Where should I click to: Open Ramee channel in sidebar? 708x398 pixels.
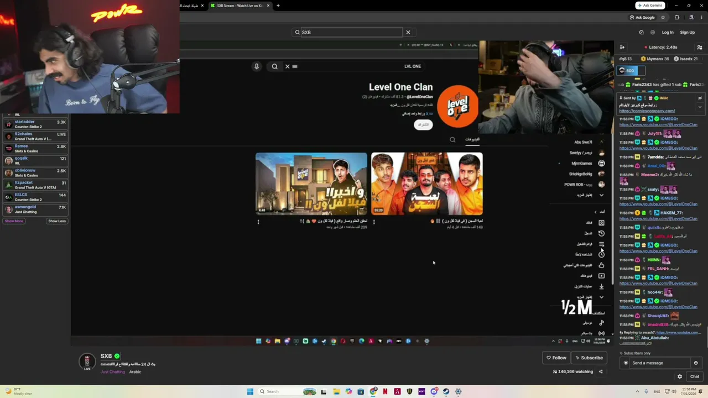[35, 149]
